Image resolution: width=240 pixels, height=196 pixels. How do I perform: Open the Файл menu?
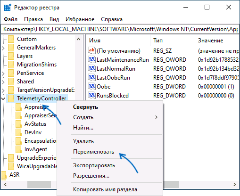[x=10, y=19]
